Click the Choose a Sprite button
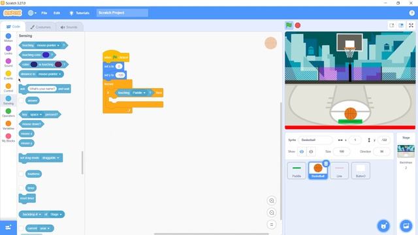Image resolution: width=418 pixels, height=235 pixels. (x=383, y=226)
